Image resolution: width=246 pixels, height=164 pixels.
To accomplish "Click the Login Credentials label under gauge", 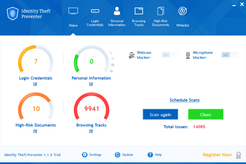I will [x=36, y=78].
